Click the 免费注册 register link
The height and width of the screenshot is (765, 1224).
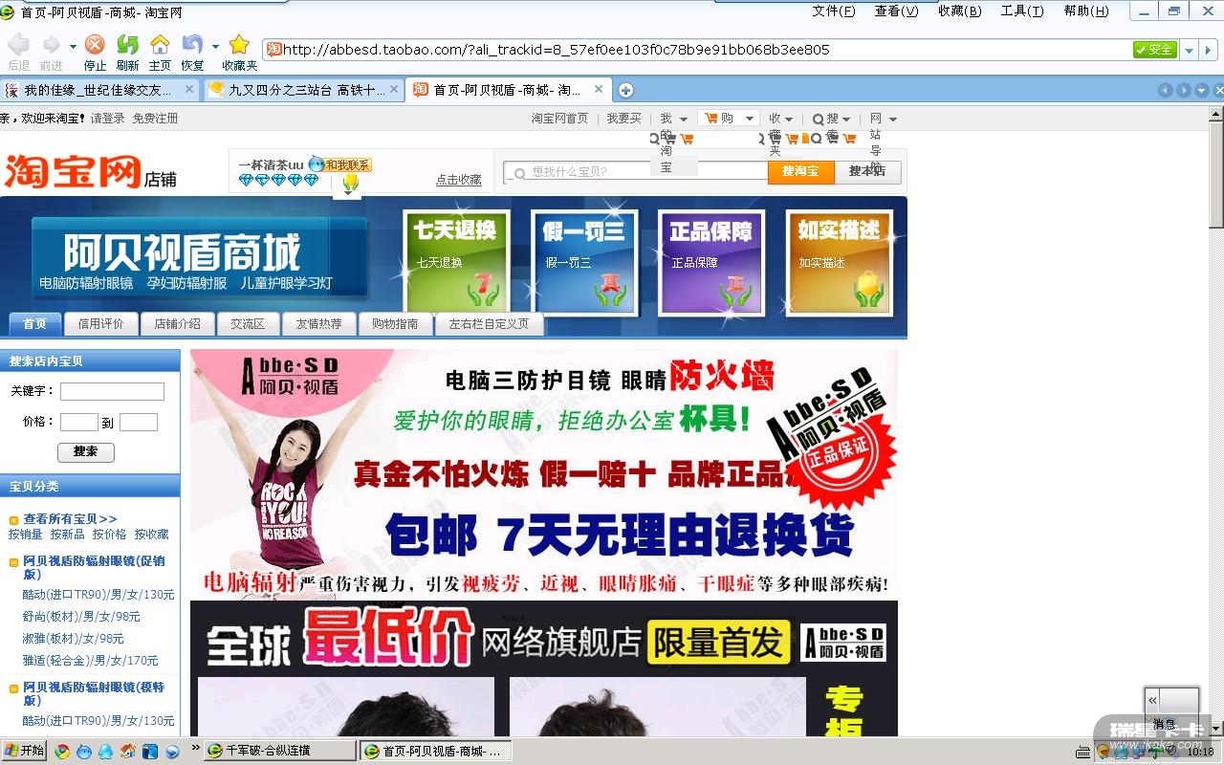(155, 119)
